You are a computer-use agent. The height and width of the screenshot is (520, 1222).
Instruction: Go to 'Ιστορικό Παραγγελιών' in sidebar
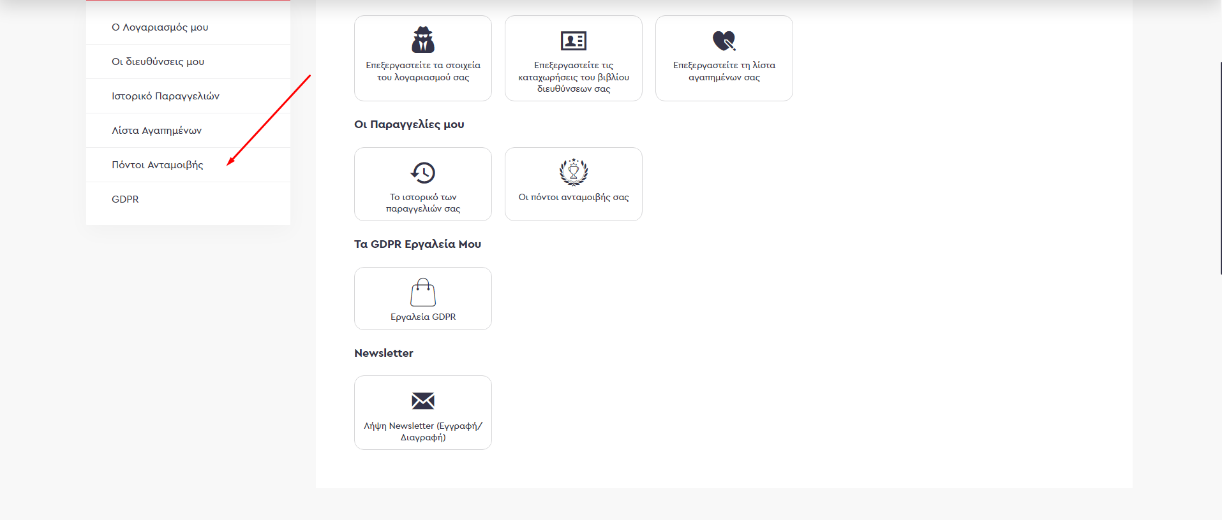click(165, 96)
